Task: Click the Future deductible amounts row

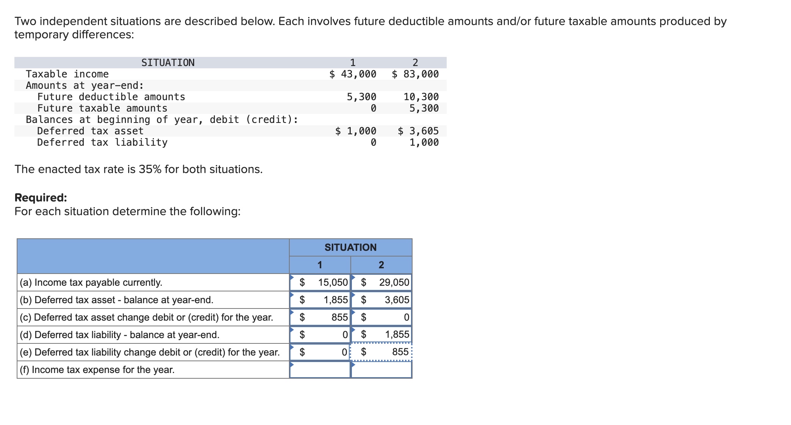Action: coord(111,97)
